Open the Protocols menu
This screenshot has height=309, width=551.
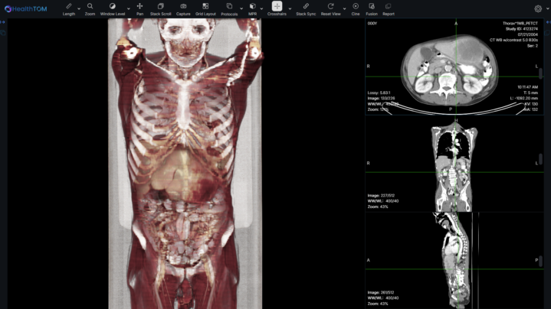pyautogui.click(x=229, y=8)
